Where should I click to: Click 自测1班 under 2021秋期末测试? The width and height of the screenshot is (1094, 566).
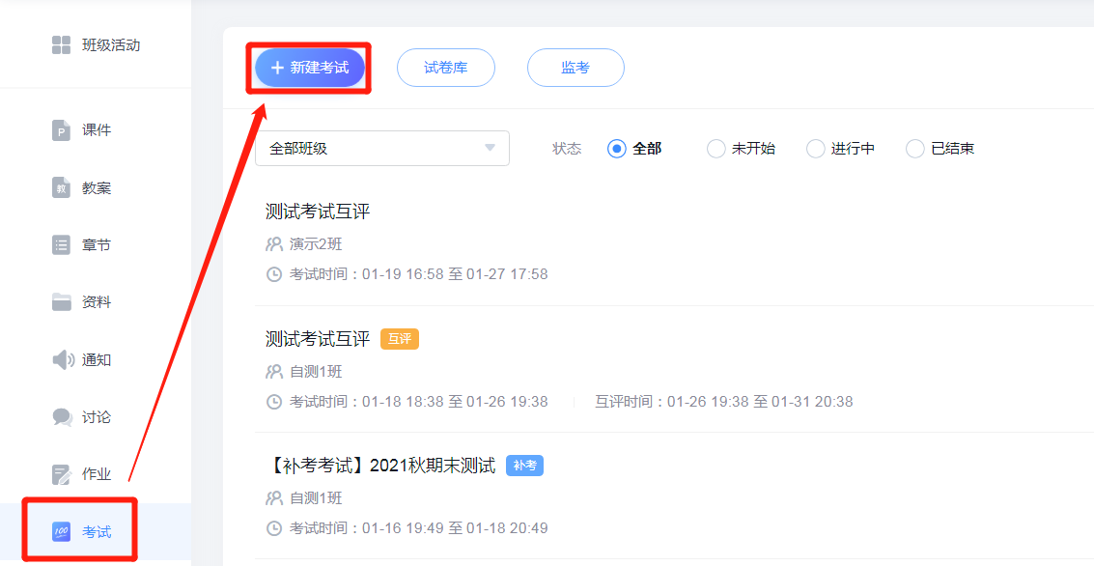316,498
